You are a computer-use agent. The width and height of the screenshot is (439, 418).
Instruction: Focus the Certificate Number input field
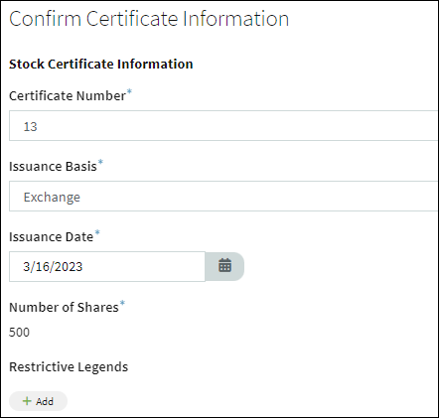(223, 126)
